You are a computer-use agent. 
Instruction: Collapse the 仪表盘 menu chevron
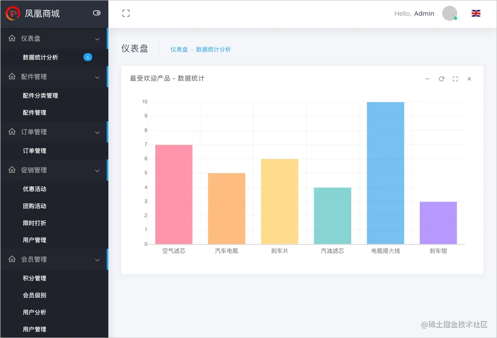pyautogui.click(x=97, y=39)
